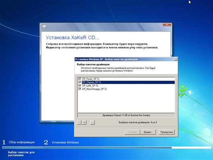
Task: Click the 'Установка XaKeR CD...' heading
Action: pyautogui.click(x=73, y=38)
